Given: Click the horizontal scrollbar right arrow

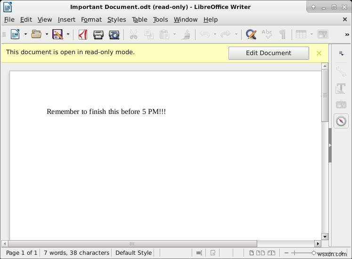Looking at the screenshot, I should [x=318, y=243].
